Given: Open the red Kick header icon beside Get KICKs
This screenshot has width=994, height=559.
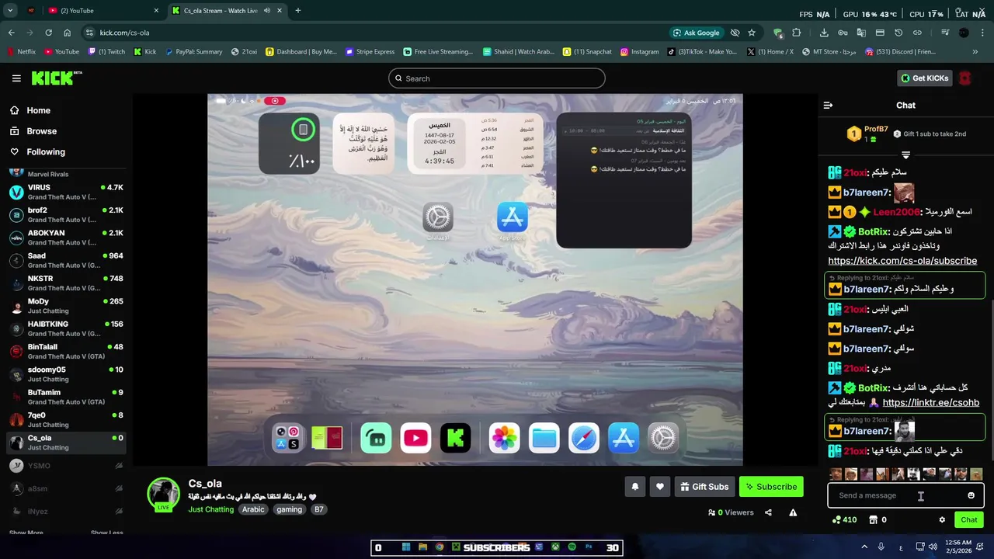Looking at the screenshot, I should pyautogui.click(x=965, y=78).
